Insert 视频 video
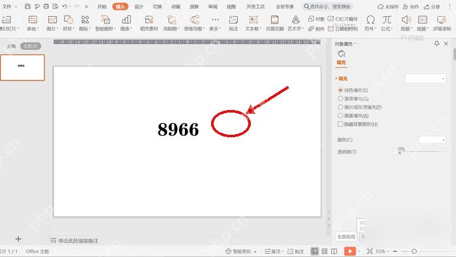456x257 pixels. coord(423,23)
